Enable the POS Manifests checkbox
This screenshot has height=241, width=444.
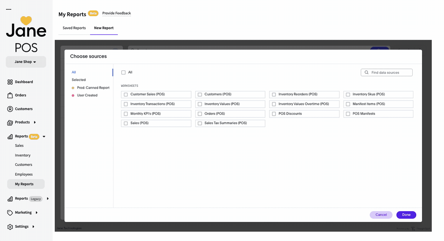[348, 114]
